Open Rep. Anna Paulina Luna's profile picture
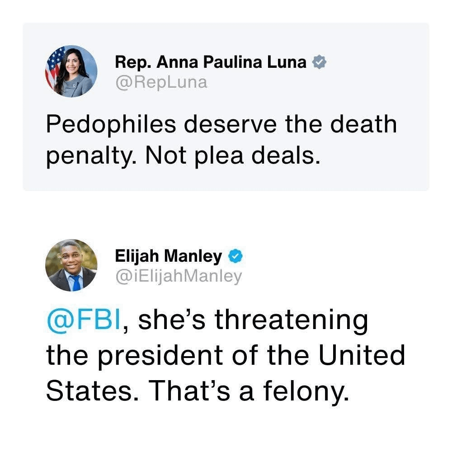This screenshot has width=452, height=452. pos(71,71)
